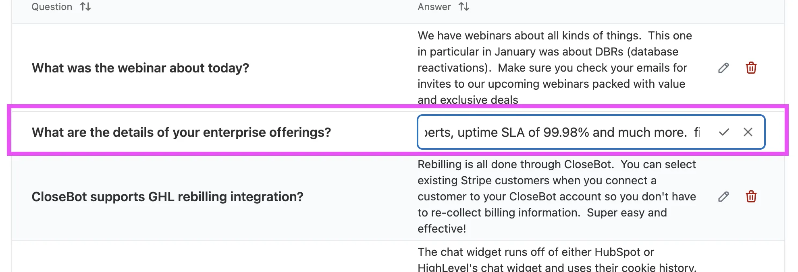798x272 pixels.
Task: Cancel the enterprise answer edit with the X
Action: coord(748,132)
